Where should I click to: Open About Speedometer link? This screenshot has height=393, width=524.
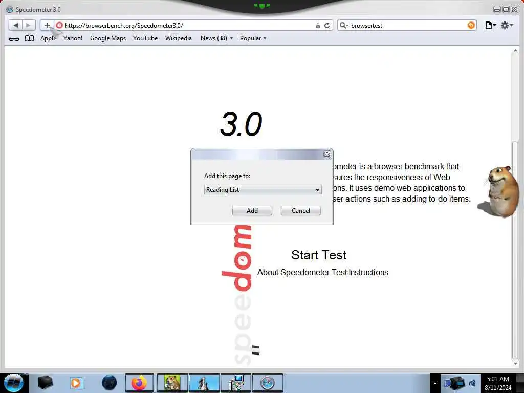[293, 272]
